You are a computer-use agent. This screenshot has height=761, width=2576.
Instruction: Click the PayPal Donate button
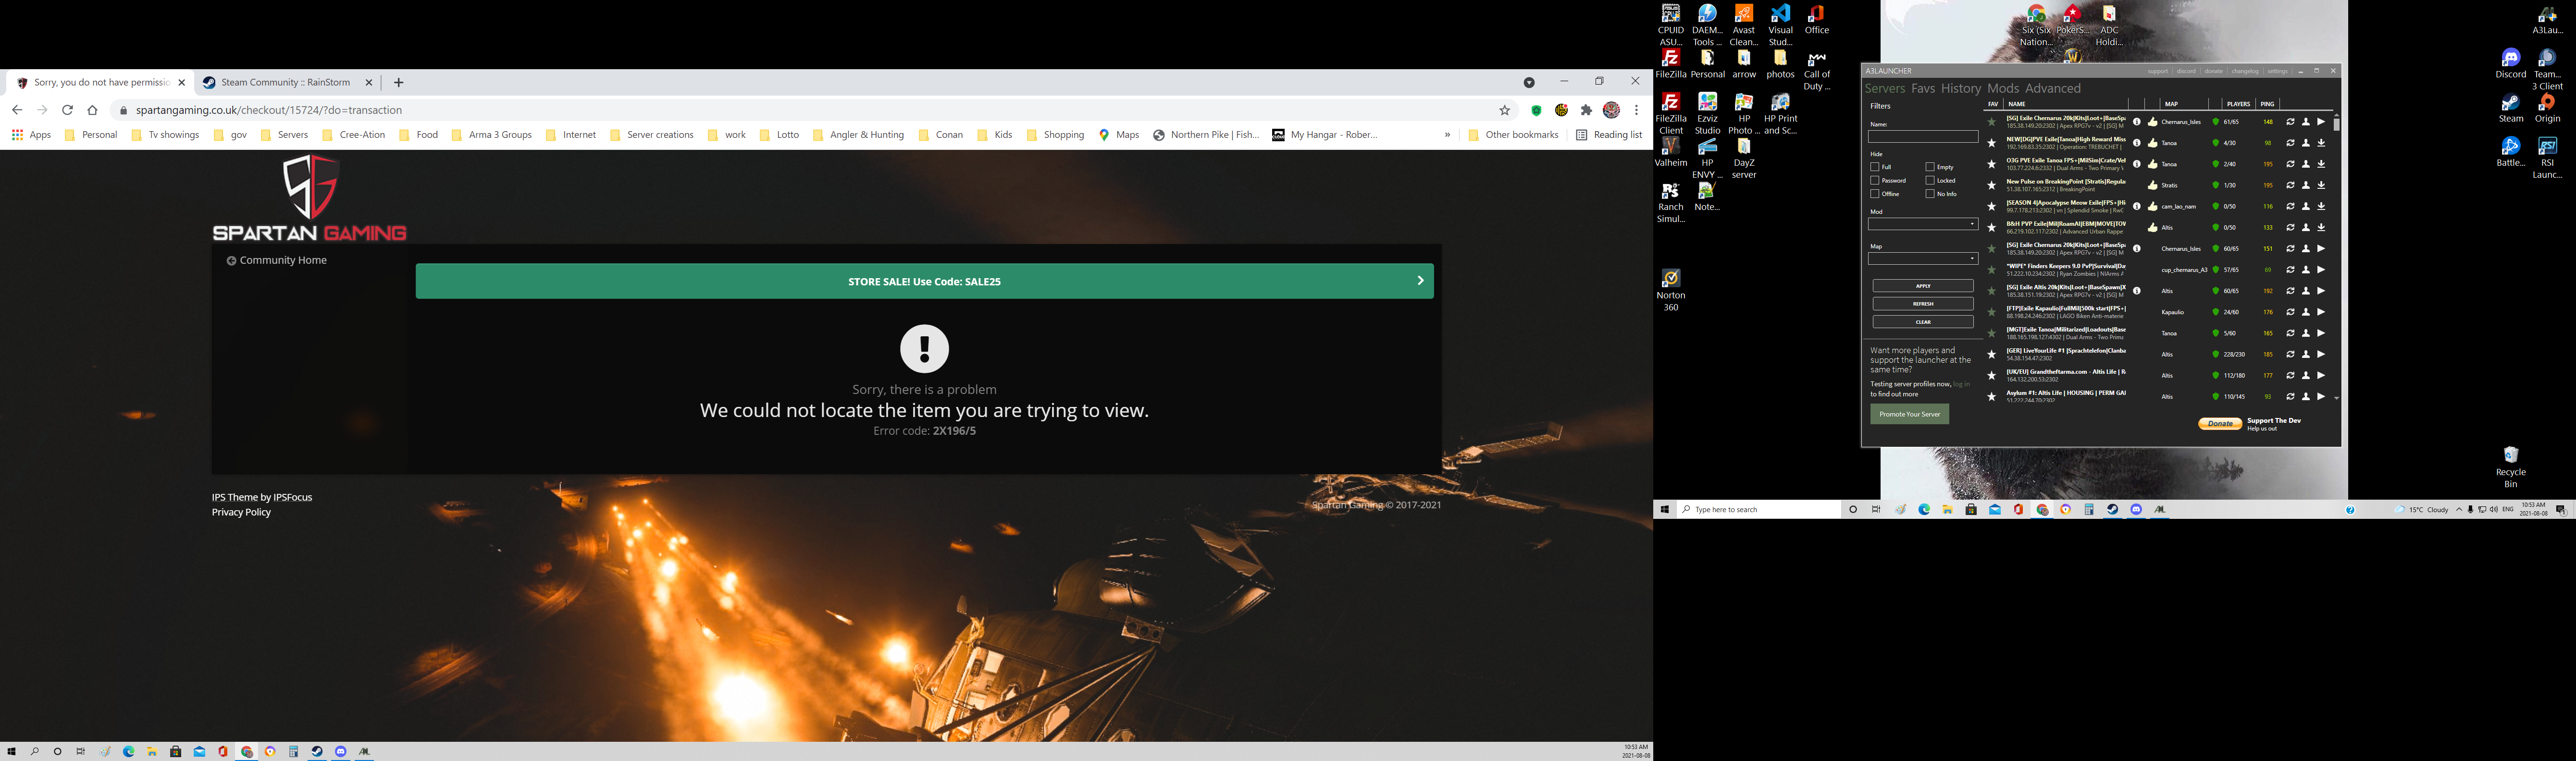(x=2220, y=424)
